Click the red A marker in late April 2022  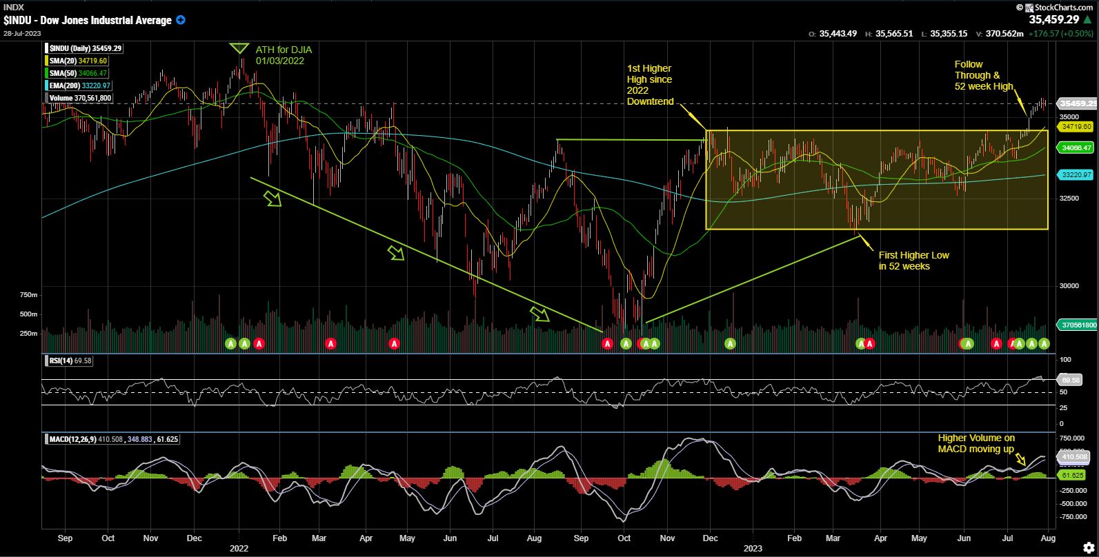coord(394,343)
